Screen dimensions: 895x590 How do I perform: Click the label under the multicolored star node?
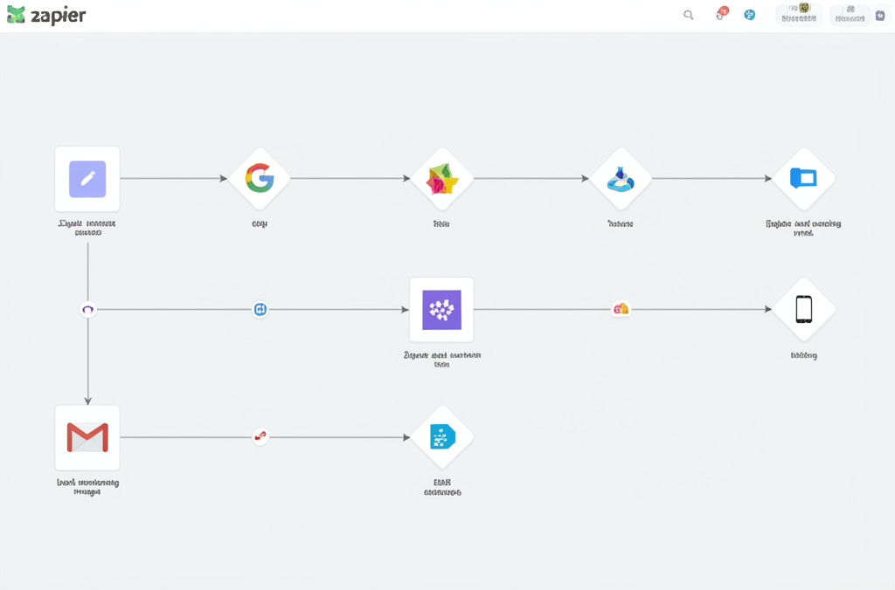pyautogui.click(x=441, y=224)
